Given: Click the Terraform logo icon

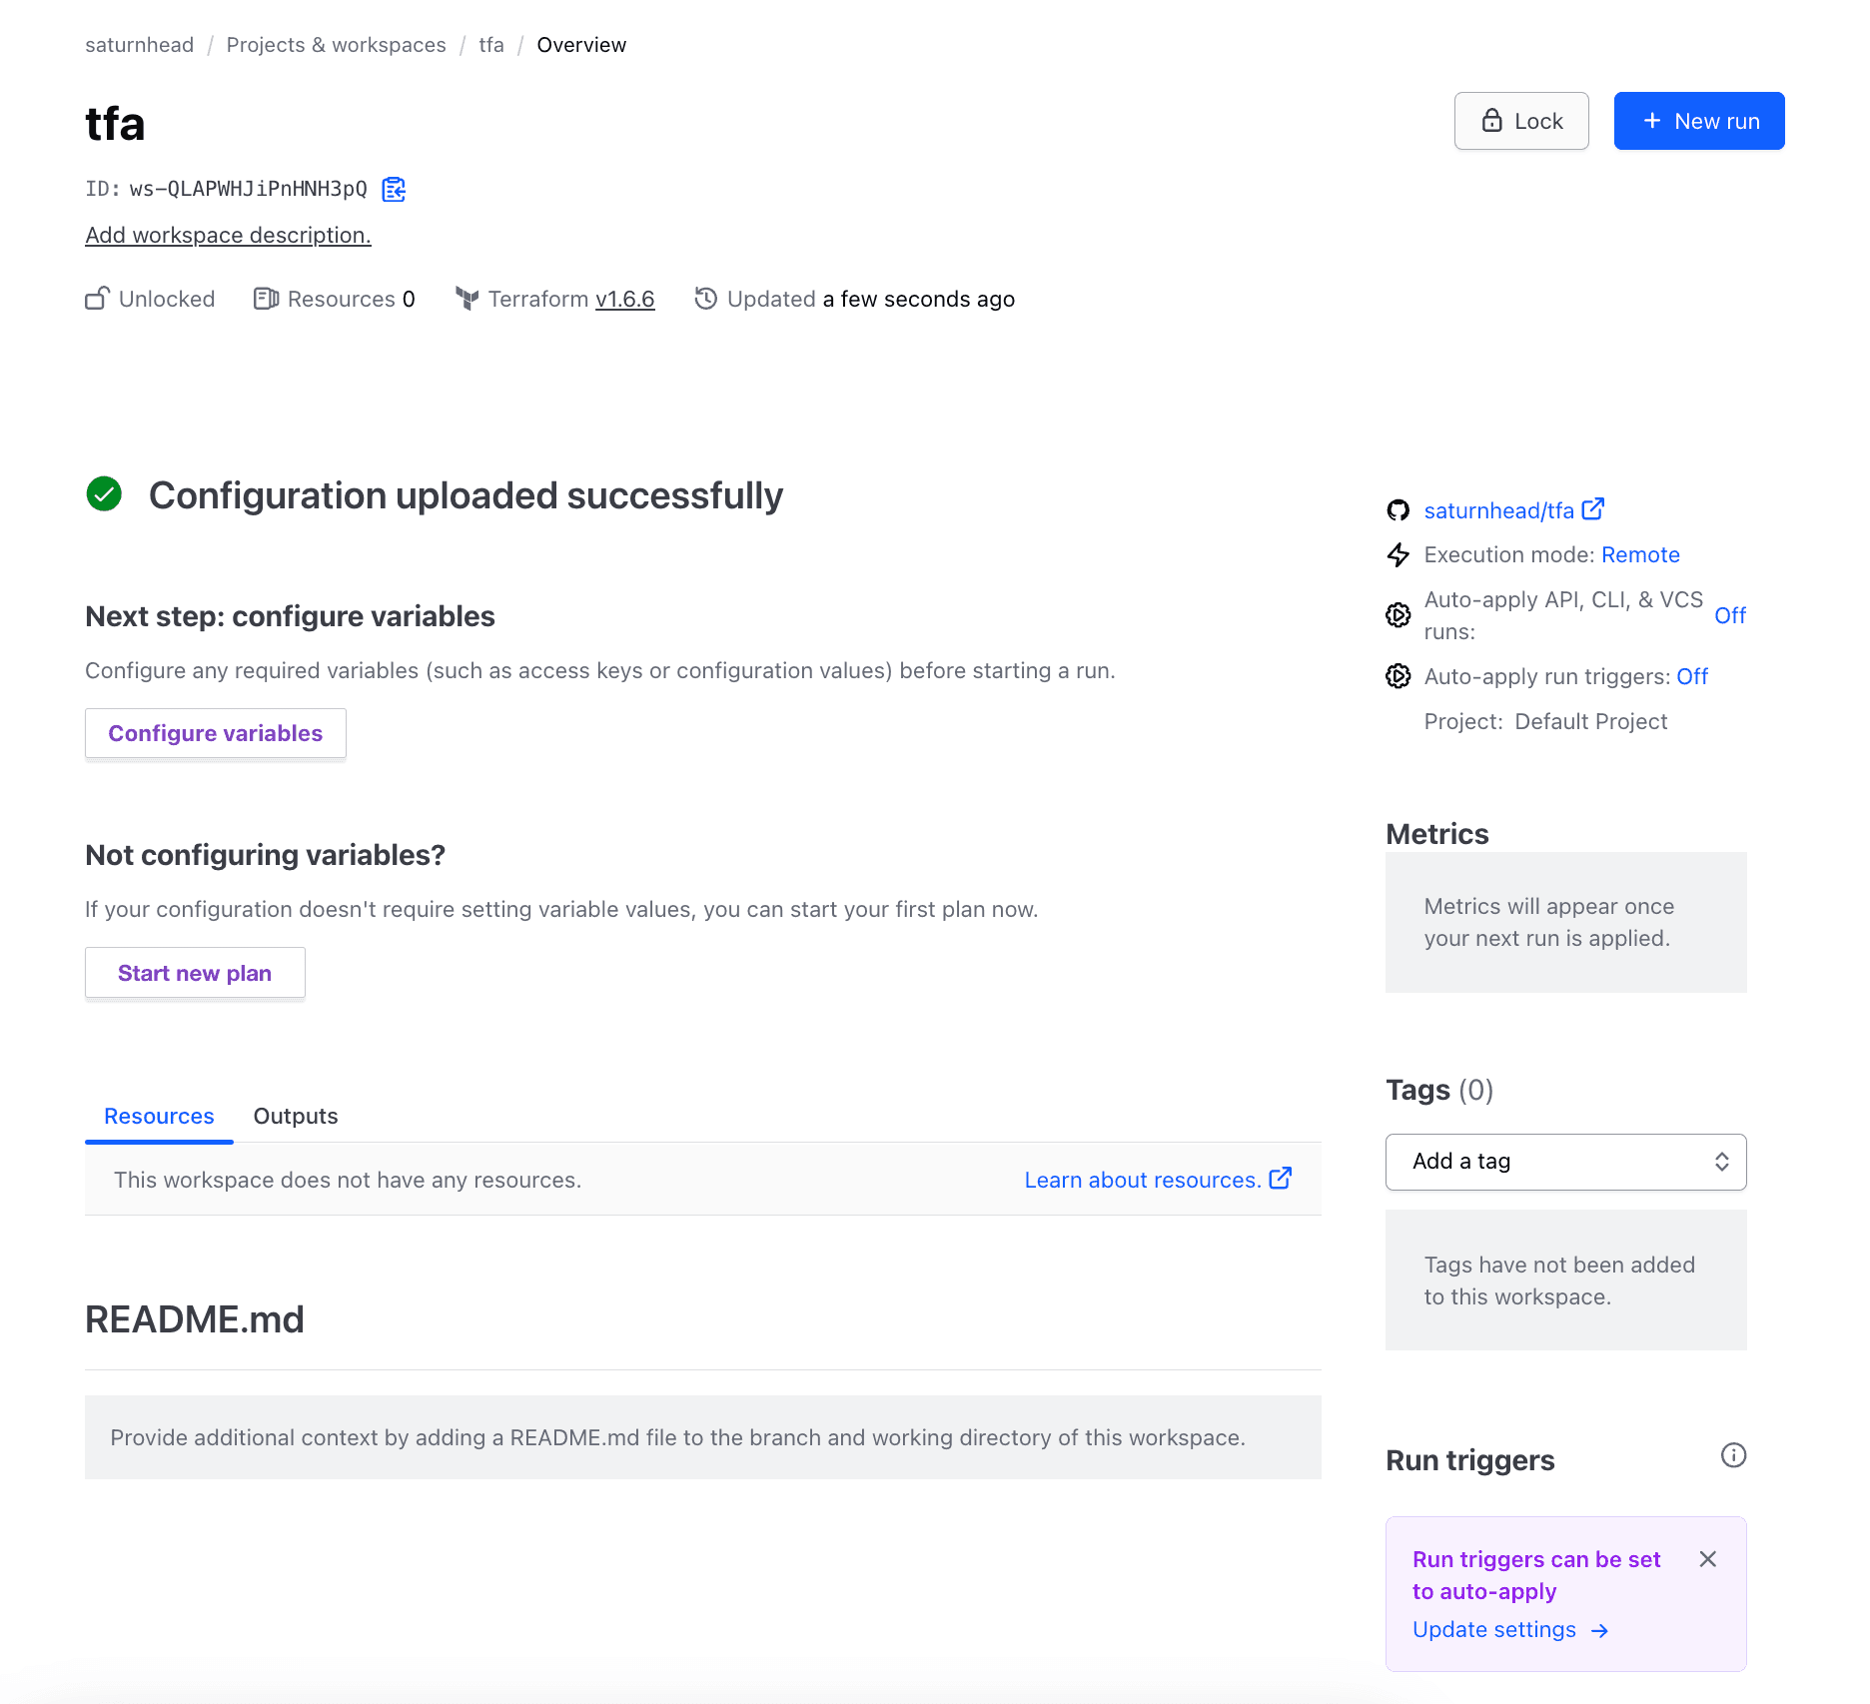Looking at the screenshot, I should point(467,299).
